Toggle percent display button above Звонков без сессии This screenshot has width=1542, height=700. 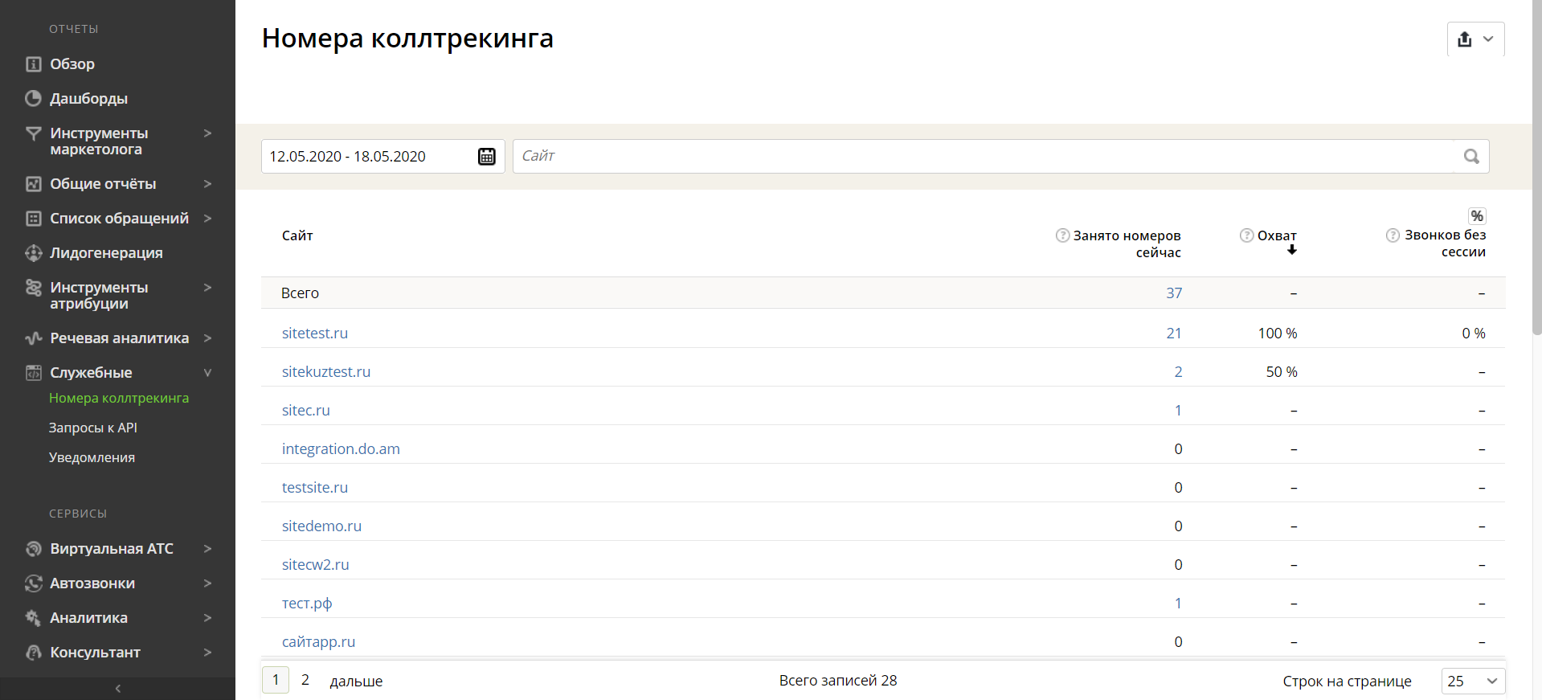(1477, 216)
